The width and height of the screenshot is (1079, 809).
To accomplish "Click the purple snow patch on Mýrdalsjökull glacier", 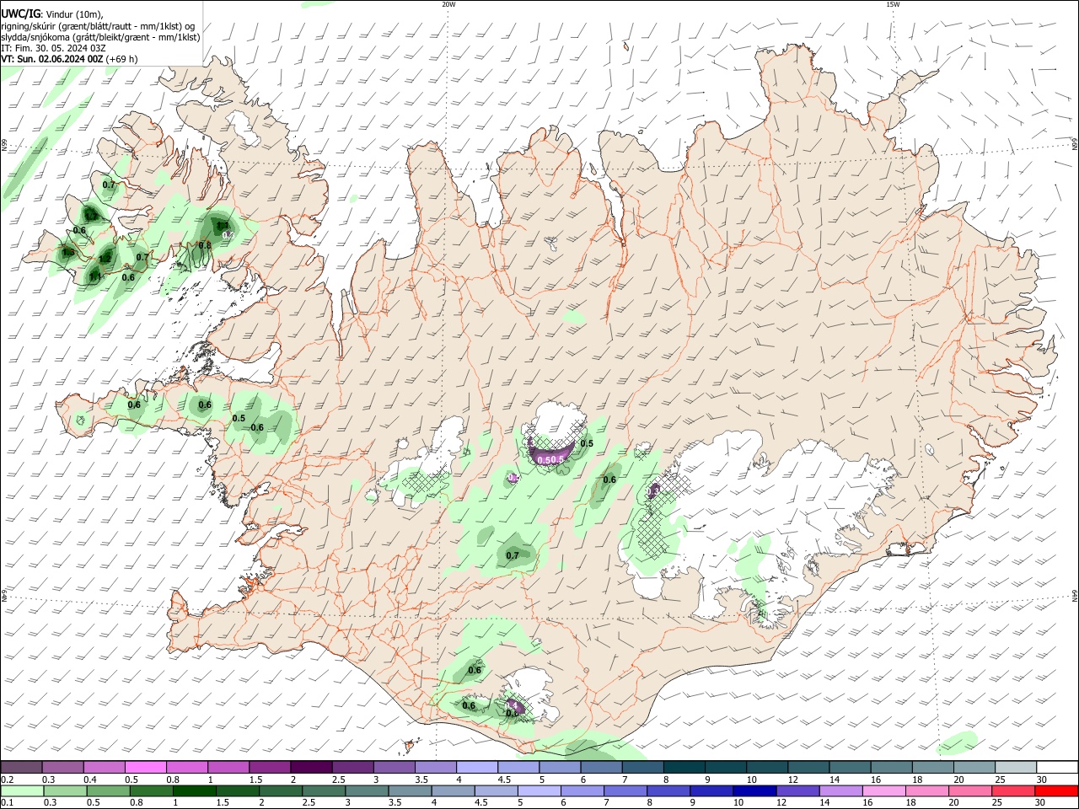I will (x=515, y=706).
